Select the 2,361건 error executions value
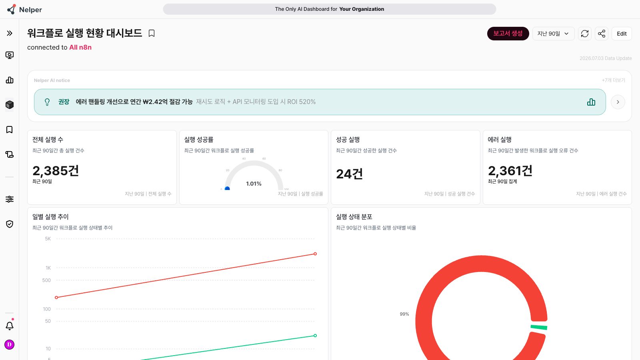Viewport: 640px width, 360px height. click(x=510, y=171)
